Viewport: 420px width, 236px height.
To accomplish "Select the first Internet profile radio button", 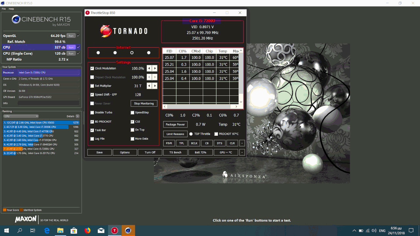I will [98, 52].
